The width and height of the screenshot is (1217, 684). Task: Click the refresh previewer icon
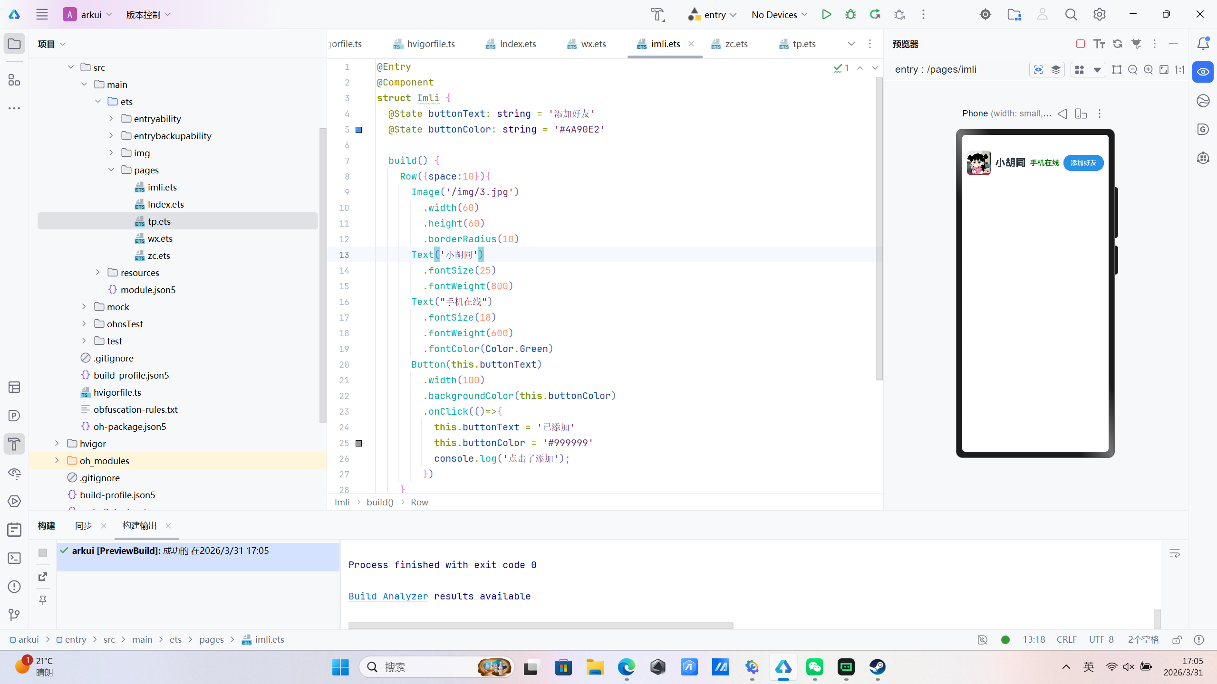click(1118, 44)
